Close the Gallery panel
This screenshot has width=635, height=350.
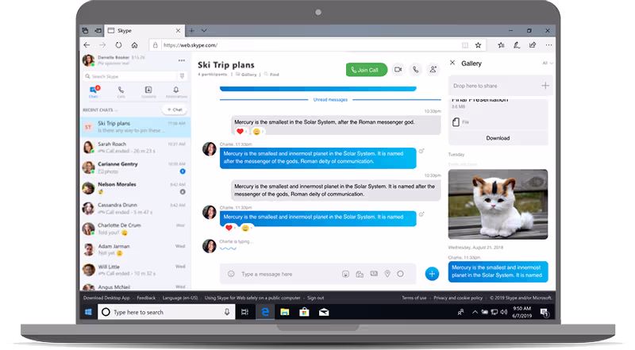(452, 63)
